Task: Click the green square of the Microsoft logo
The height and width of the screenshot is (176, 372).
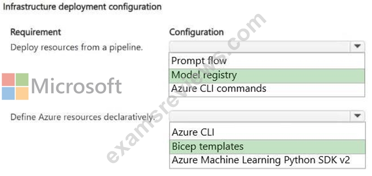Action: click(x=22, y=79)
